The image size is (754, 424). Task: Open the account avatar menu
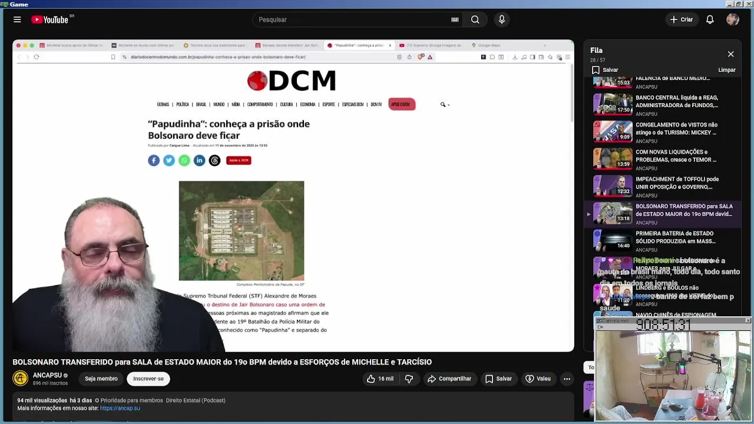[x=733, y=19]
